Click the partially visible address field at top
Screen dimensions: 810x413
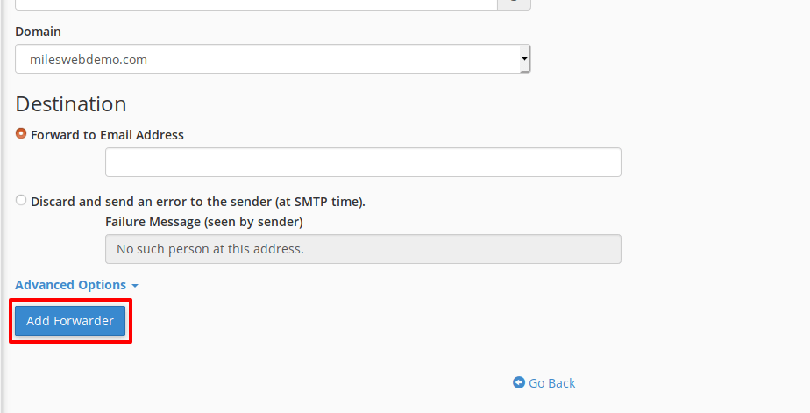pyautogui.click(x=256, y=4)
